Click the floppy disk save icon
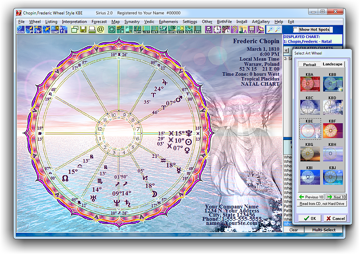Viewport: 359px width, 254px height. (x=83, y=30)
